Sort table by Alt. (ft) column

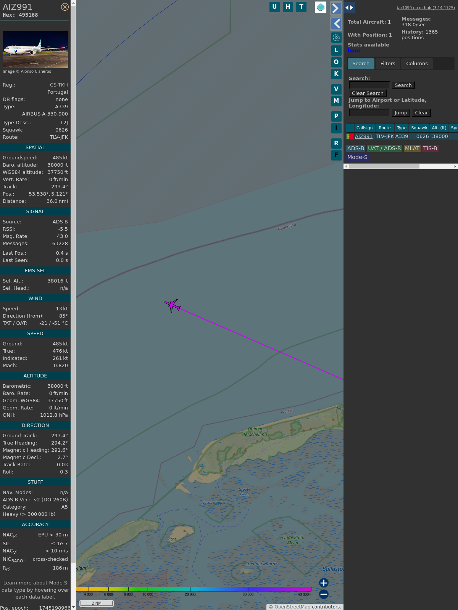[x=439, y=128]
